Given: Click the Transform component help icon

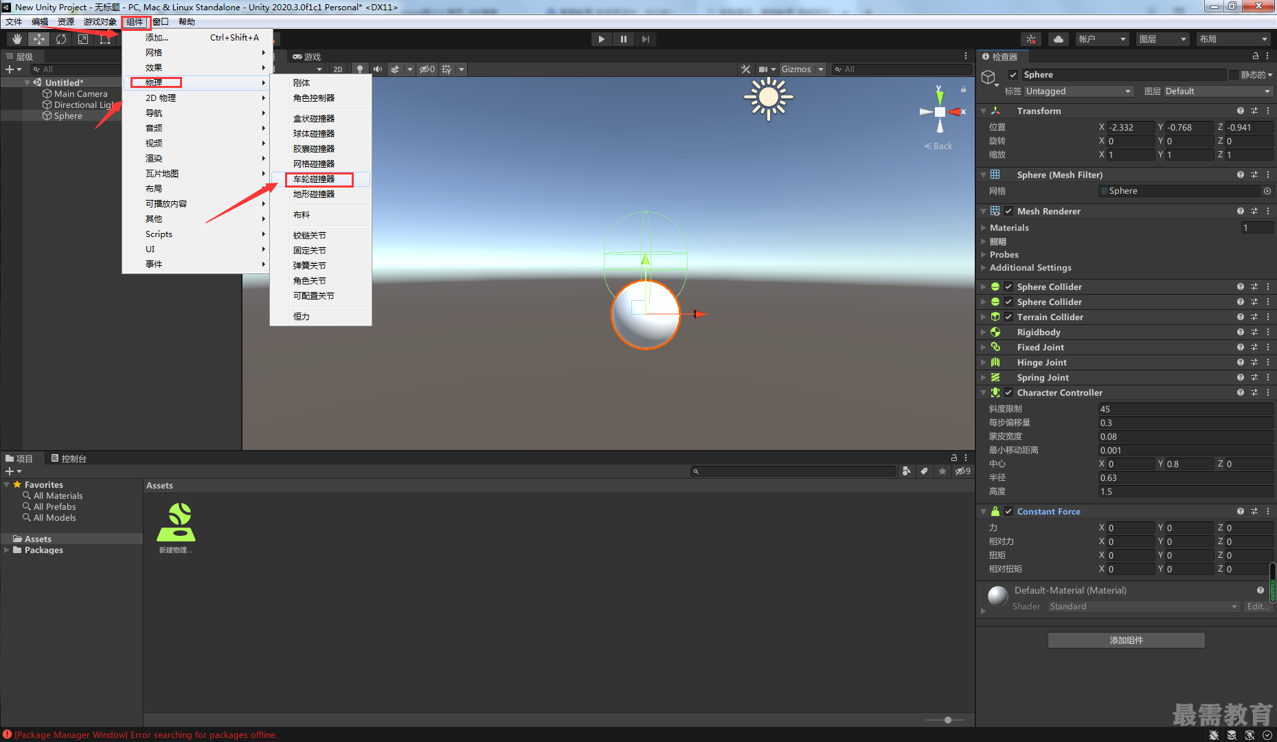Looking at the screenshot, I should (1241, 111).
